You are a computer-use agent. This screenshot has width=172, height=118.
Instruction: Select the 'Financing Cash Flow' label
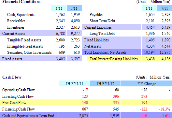point(19,109)
